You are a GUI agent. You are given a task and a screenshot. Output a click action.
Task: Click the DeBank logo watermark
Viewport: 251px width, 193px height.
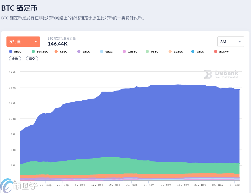221,74
